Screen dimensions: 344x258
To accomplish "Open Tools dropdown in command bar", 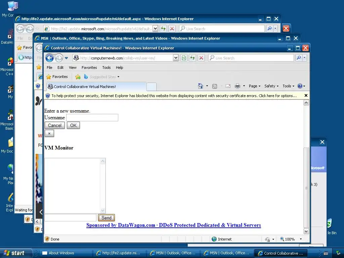I will click(288, 86).
